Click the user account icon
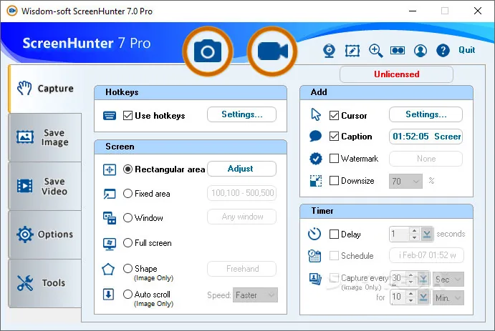 420,50
